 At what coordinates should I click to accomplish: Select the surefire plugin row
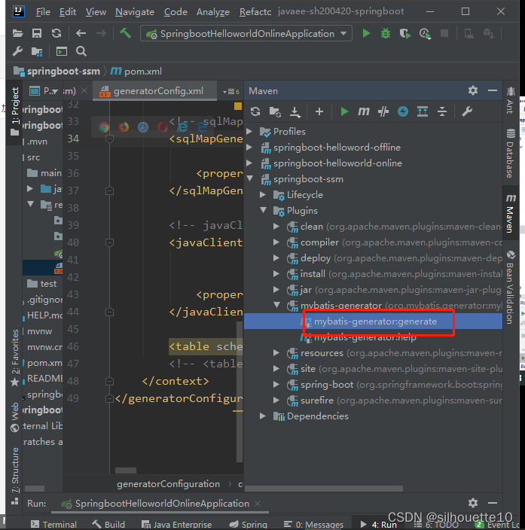[x=374, y=401]
